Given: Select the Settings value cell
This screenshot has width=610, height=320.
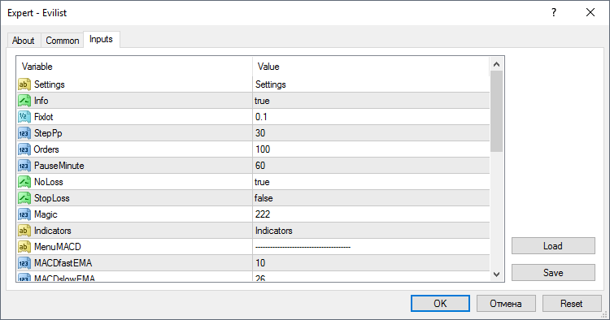Looking at the screenshot, I should click(x=371, y=84).
